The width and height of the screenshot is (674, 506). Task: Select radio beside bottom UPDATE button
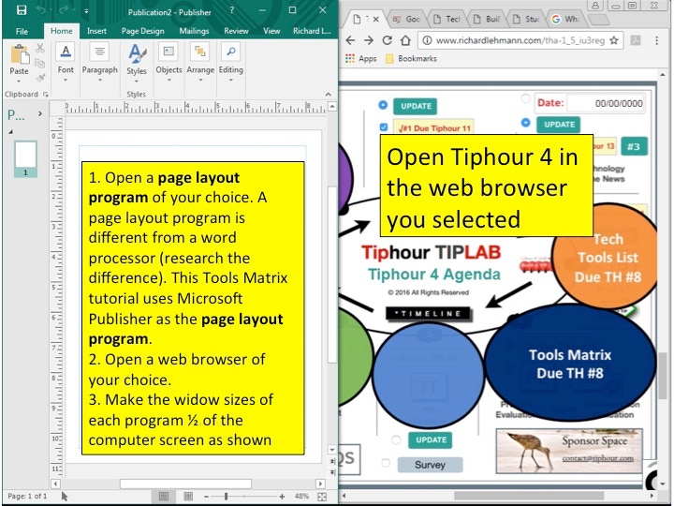[396, 439]
